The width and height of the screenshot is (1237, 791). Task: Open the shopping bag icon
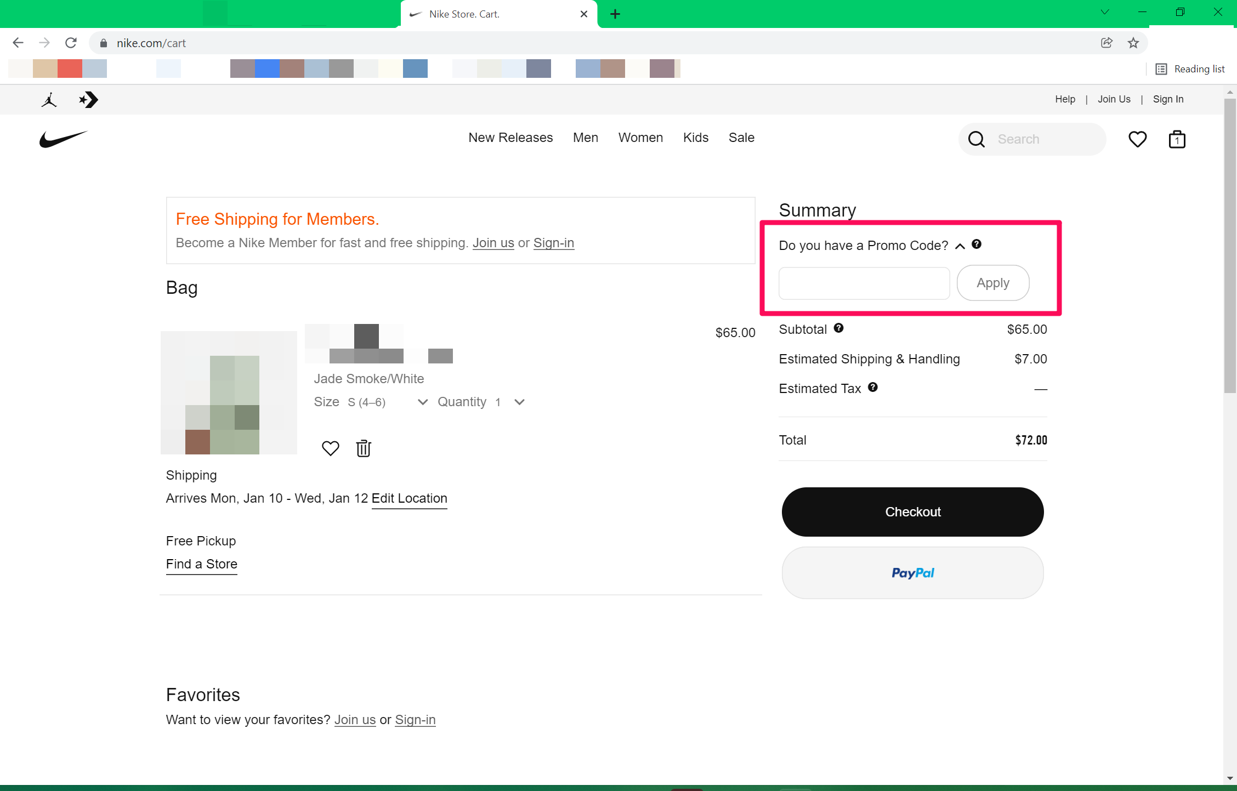pos(1177,139)
